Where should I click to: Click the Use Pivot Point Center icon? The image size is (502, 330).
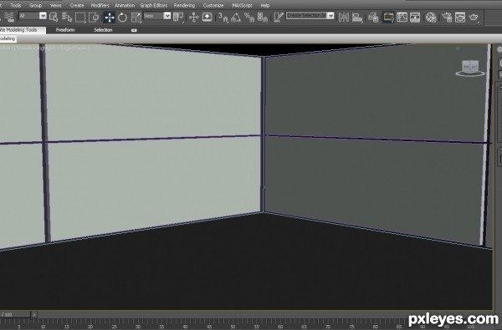point(178,17)
